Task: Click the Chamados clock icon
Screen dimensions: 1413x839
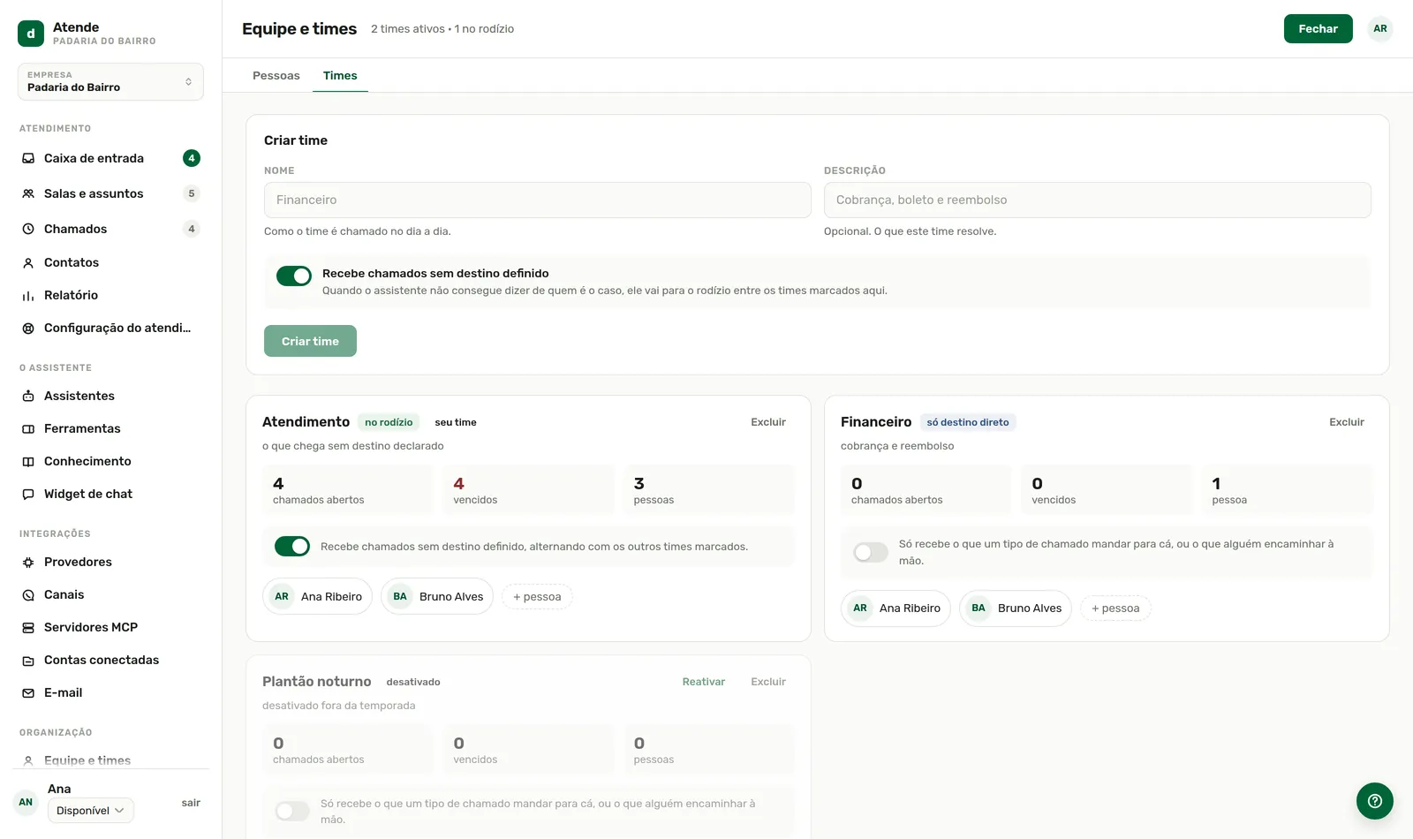Action: [x=28, y=229]
